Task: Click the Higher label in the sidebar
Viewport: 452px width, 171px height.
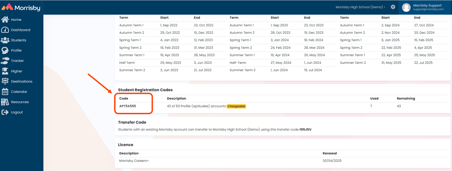Action: pyautogui.click(x=16, y=71)
